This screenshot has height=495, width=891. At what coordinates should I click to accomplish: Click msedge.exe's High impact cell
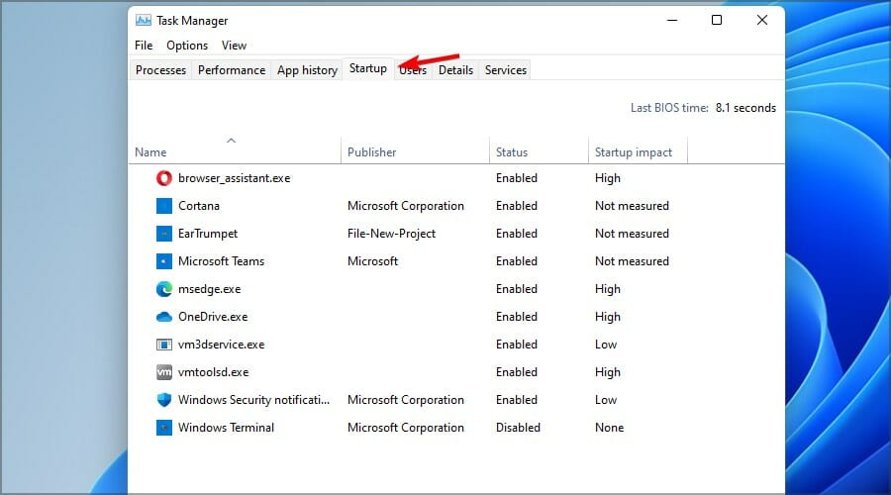[x=608, y=289]
